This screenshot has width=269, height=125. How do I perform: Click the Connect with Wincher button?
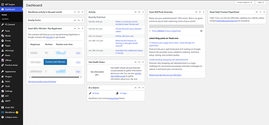[x=55, y=62]
